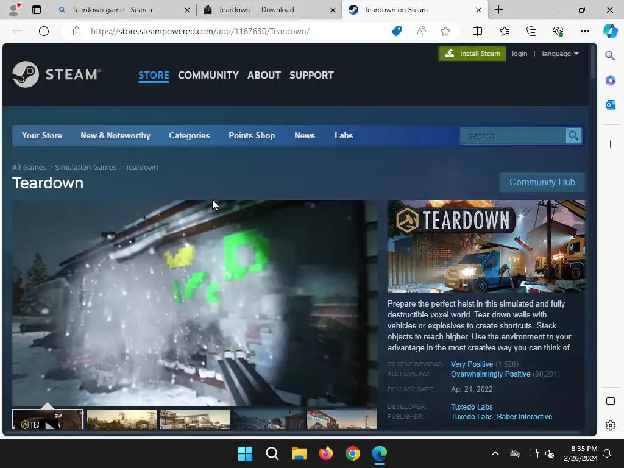The image size is (624, 468).
Task: Open the clock showing 8:35 PM
Action: click(581, 453)
